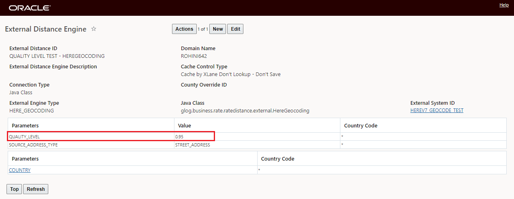Viewport: 514px width, 199px height.
Task: Click the favorite star icon
Action: click(94, 29)
